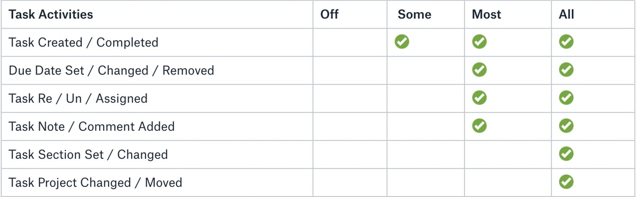Viewport: 637px width, 197px height.
Task: Click the Some checkmark for Task Created / Completed
Action: (x=402, y=41)
